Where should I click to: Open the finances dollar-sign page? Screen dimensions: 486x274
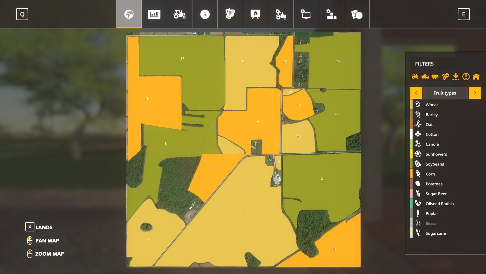tap(205, 14)
